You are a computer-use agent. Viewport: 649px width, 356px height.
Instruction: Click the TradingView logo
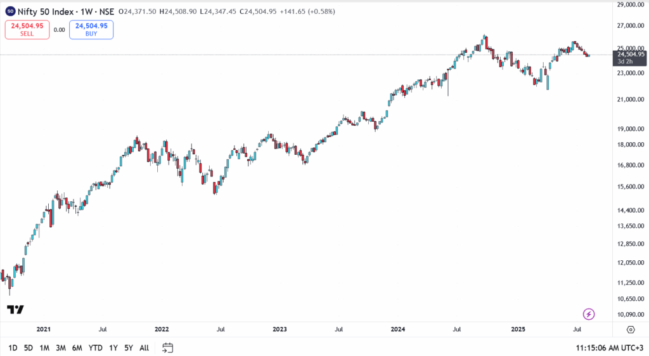point(15,310)
